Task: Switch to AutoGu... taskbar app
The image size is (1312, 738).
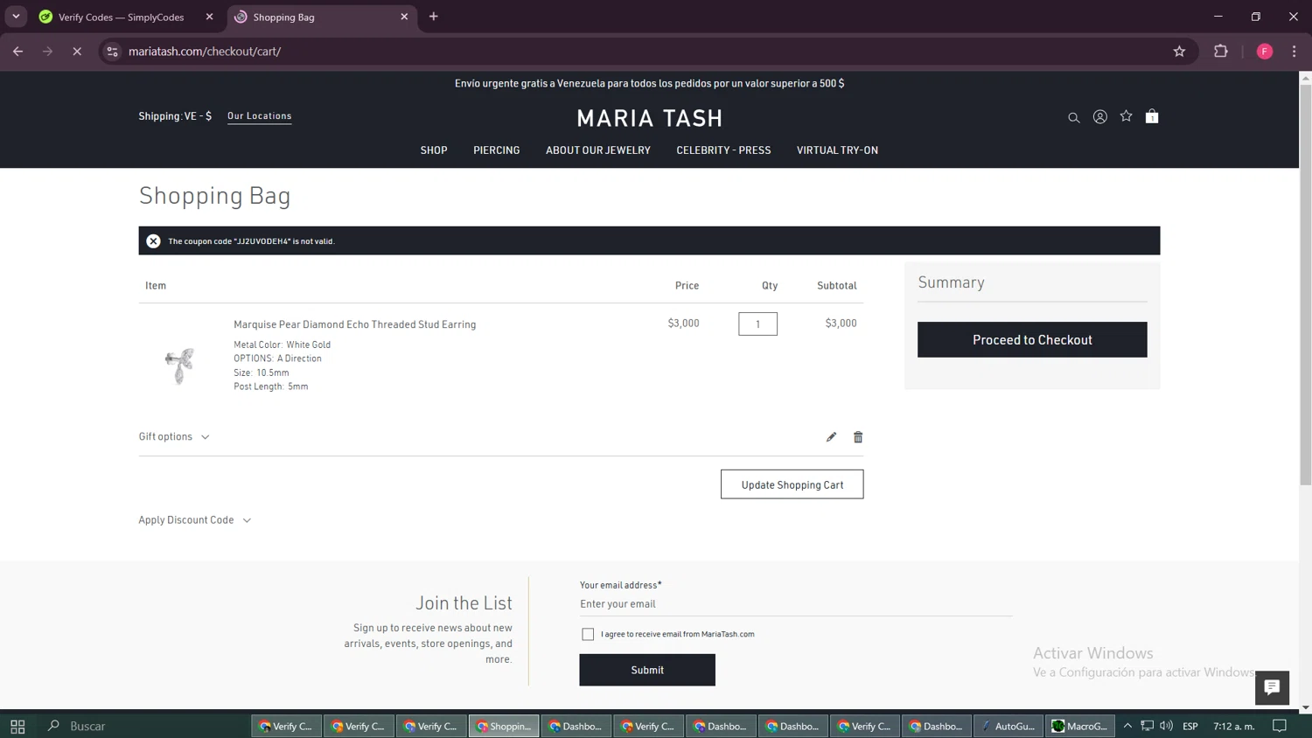Action: pos(1008,726)
